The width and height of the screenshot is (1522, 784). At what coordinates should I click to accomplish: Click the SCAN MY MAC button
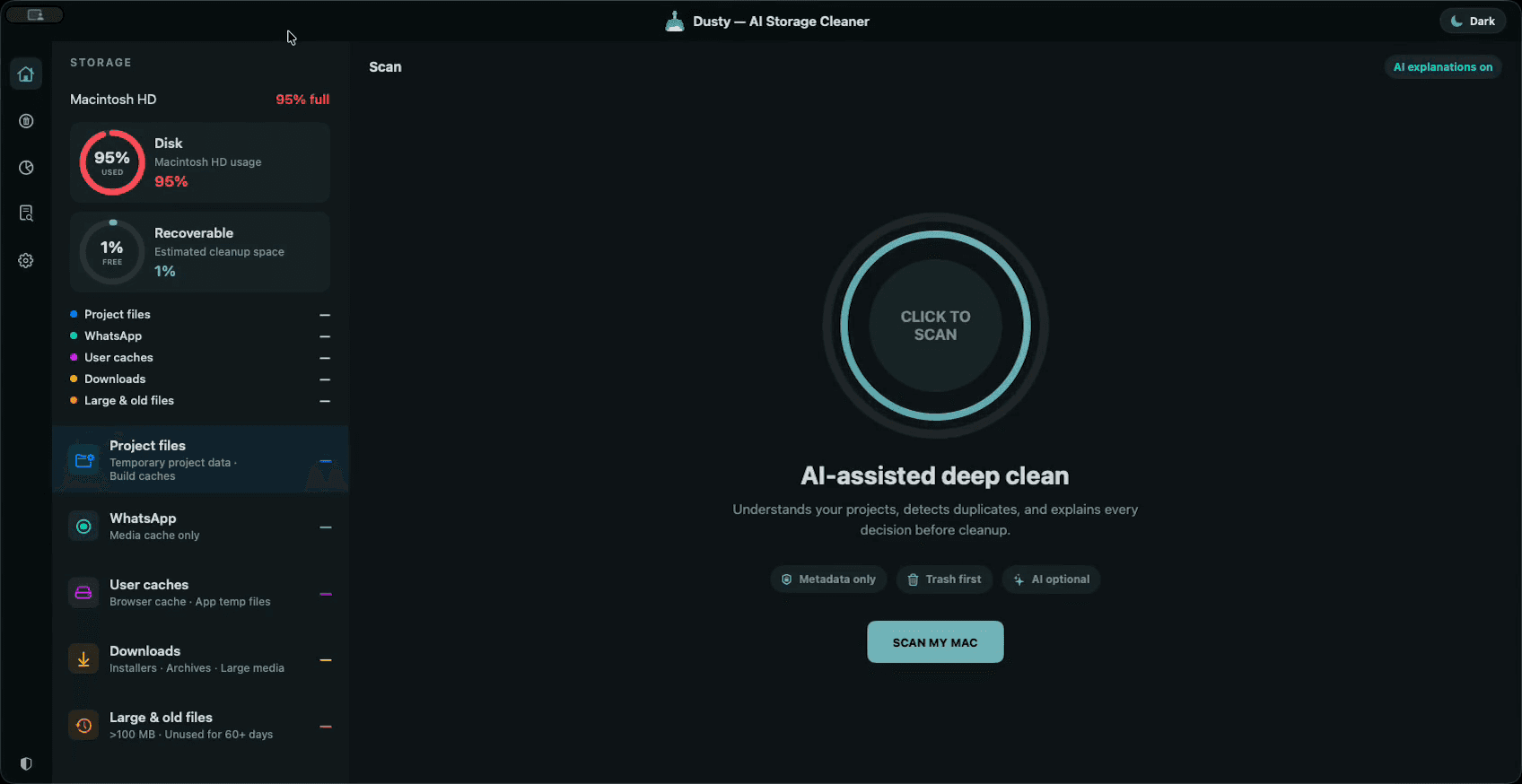point(935,642)
